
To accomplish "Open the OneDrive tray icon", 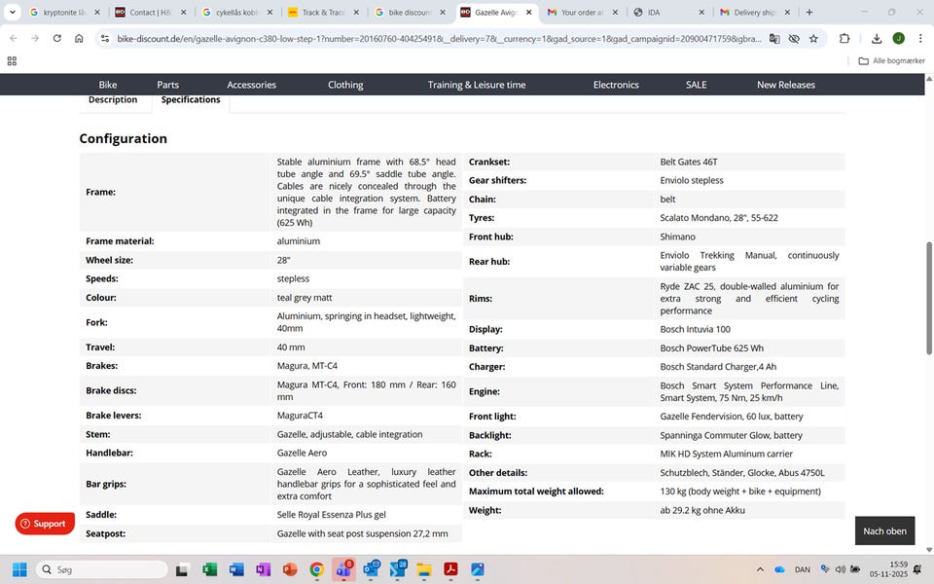I will [x=779, y=569].
